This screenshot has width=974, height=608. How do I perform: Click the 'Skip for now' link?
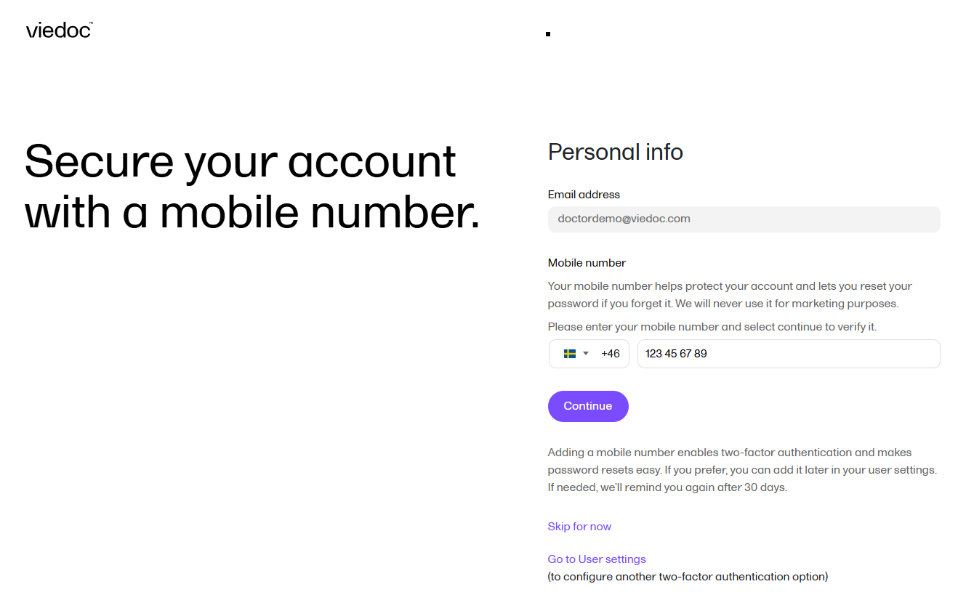tap(579, 527)
